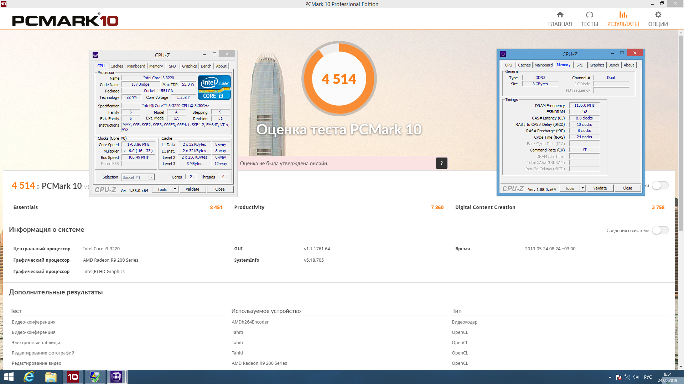Select Mainboard tab in right CPU-Z window
The height and width of the screenshot is (384, 684).
(544, 65)
